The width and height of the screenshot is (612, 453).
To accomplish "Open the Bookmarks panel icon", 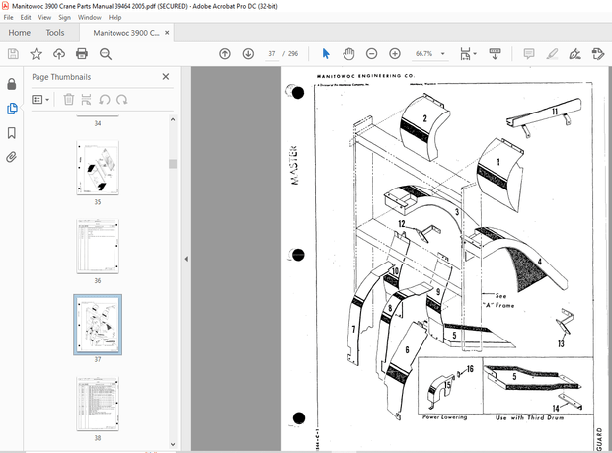I will [x=11, y=132].
